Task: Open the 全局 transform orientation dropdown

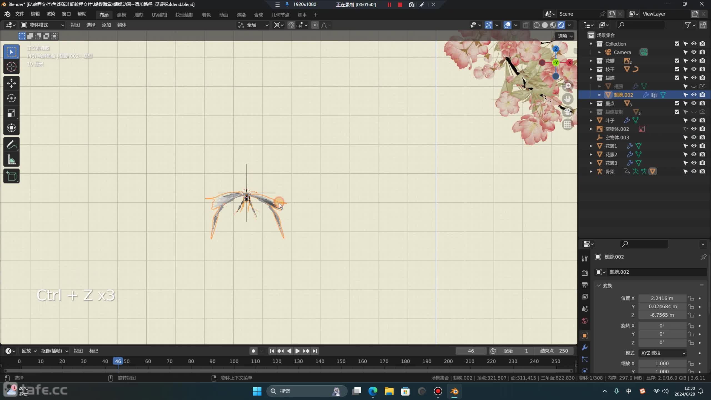Action: [x=253, y=25]
